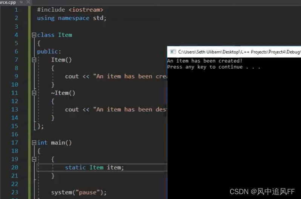Click line number 1 in the gutter
The height and width of the screenshot is (199, 301).
16,10
